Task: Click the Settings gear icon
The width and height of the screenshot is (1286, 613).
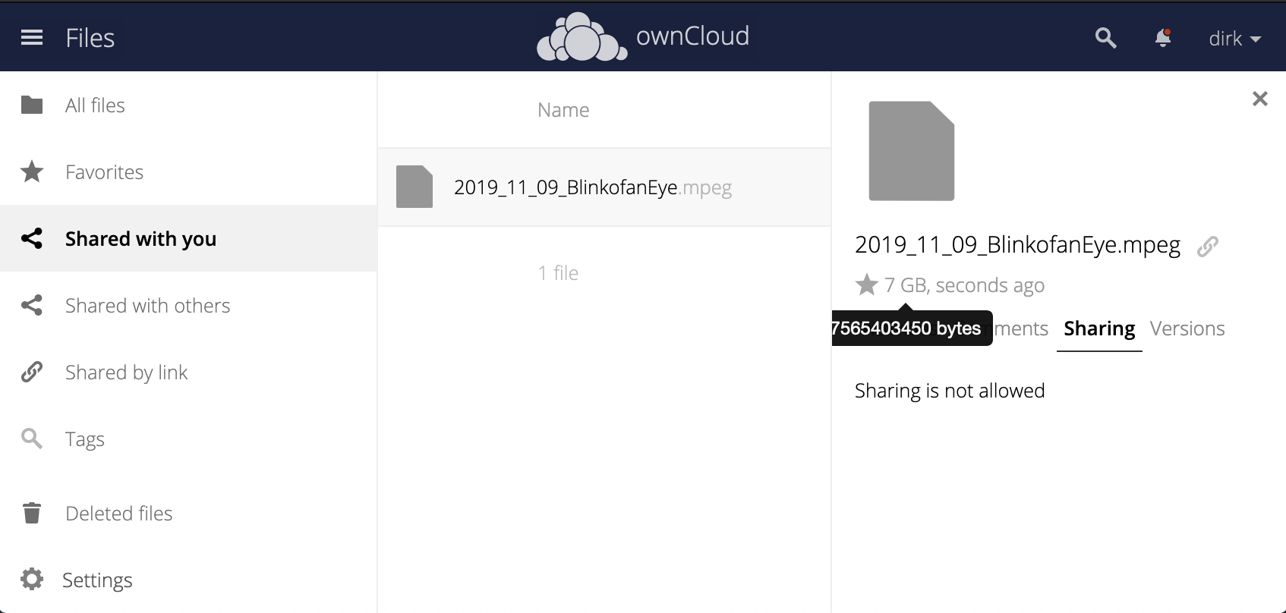Action: pyautogui.click(x=32, y=580)
